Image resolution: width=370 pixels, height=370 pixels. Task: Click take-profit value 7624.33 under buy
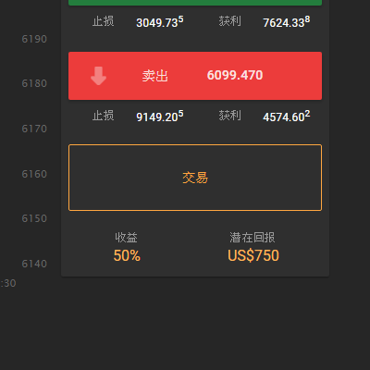tap(287, 22)
